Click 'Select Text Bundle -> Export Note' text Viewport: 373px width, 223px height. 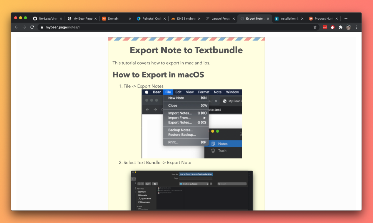pyautogui.click(x=157, y=163)
